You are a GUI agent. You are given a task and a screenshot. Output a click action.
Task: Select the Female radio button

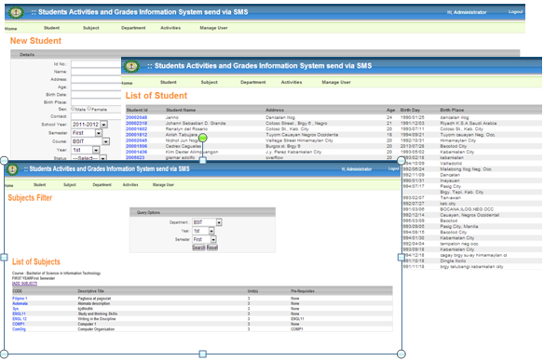(89, 109)
